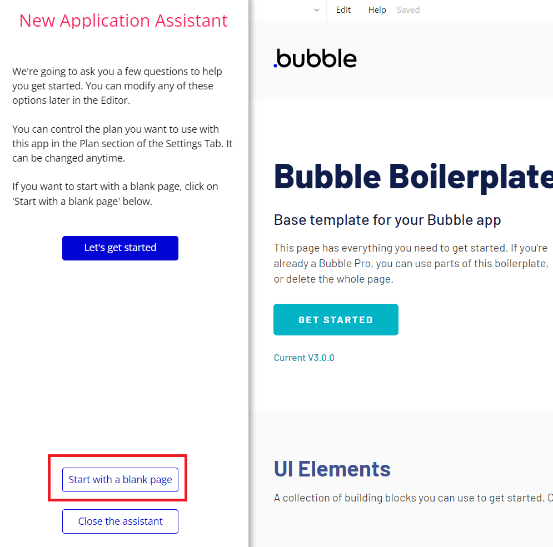The image size is (553, 547).
Task: Open the Current V3.0.0 link
Action: click(x=304, y=358)
